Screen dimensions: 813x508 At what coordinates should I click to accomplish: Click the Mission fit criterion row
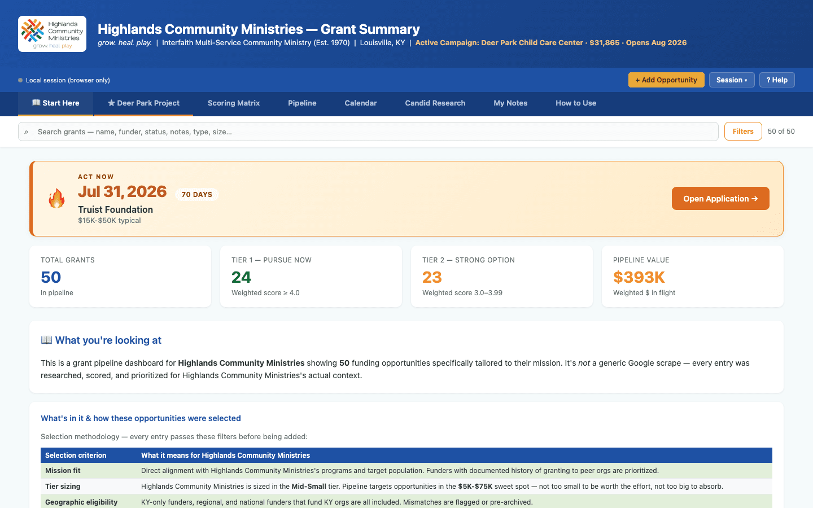click(406, 471)
